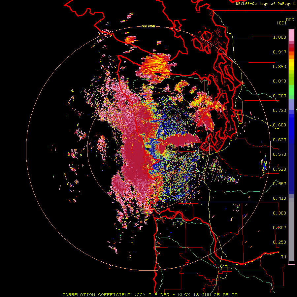
Task: Click the 0.413 scale value
Action: (x=280, y=198)
